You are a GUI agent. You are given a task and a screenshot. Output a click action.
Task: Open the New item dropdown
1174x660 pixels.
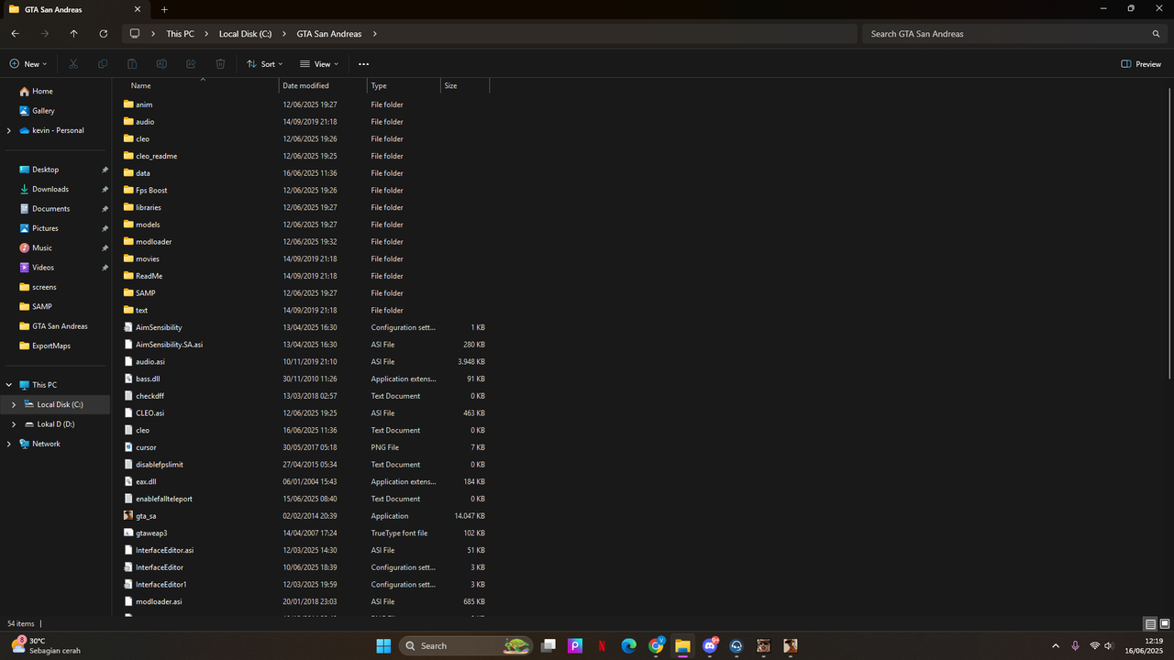pyautogui.click(x=28, y=64)
